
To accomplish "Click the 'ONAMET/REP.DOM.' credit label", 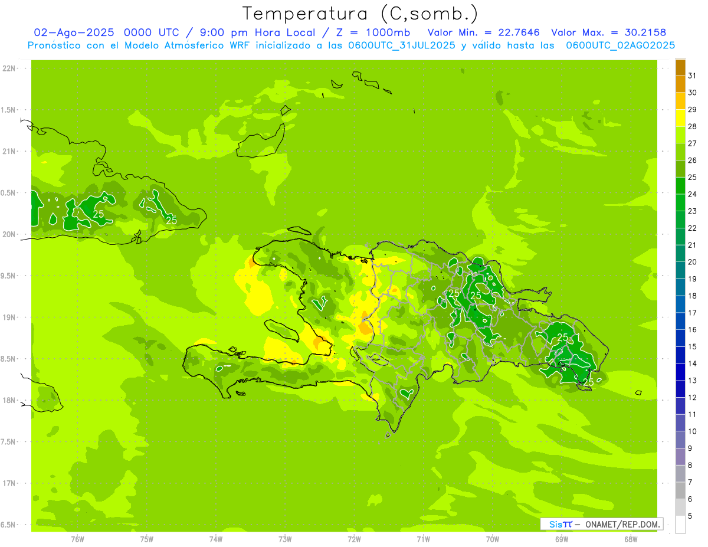I will click(x=622, y=524).
